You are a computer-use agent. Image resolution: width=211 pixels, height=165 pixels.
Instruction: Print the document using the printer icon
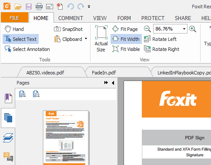(39, 7)
